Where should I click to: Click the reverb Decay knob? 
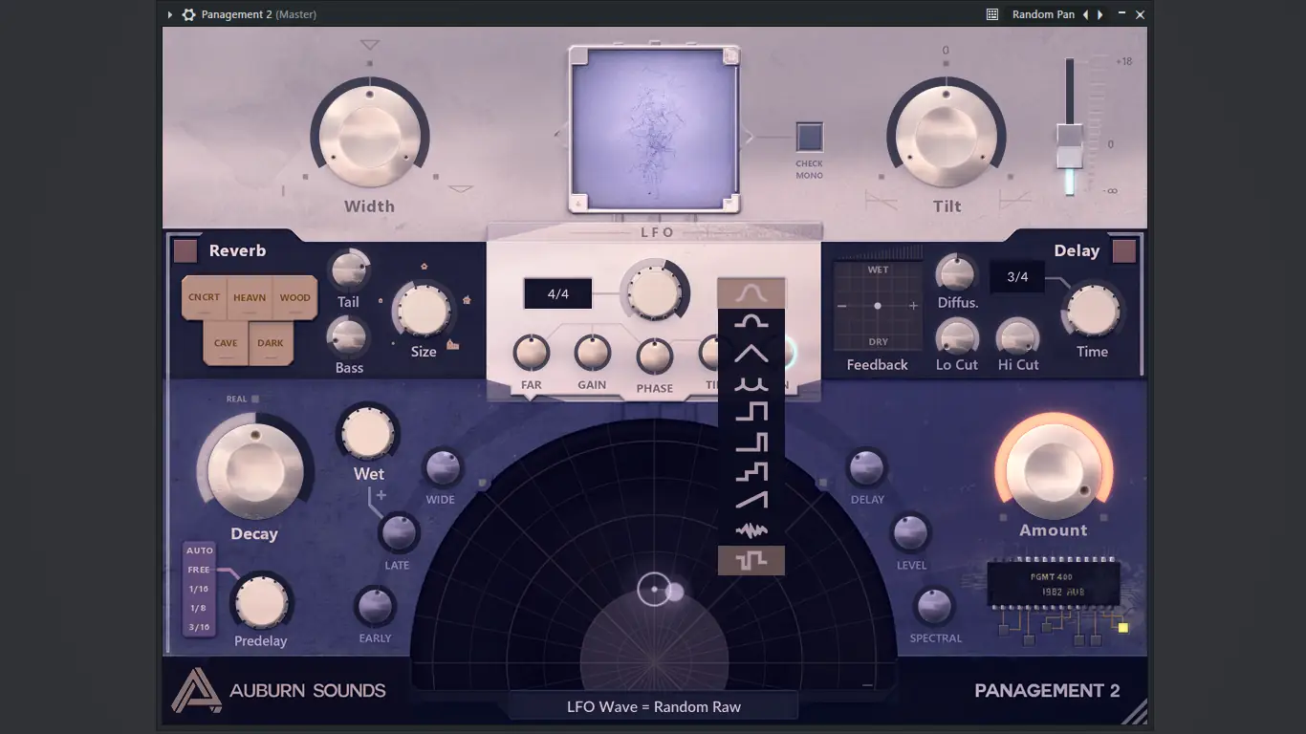pyautogui.click(x=254, y=469)
